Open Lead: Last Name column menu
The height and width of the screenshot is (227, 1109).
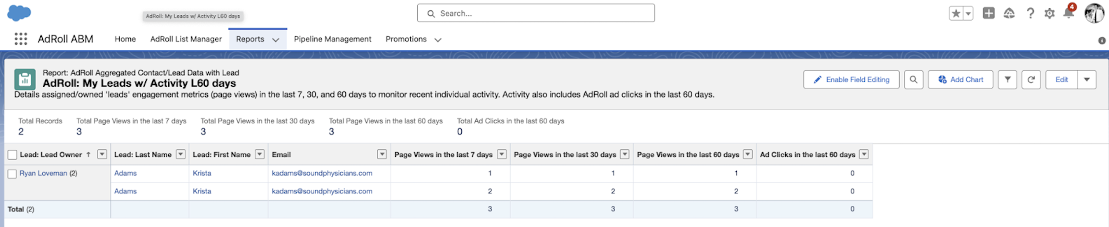click(181, 155)
